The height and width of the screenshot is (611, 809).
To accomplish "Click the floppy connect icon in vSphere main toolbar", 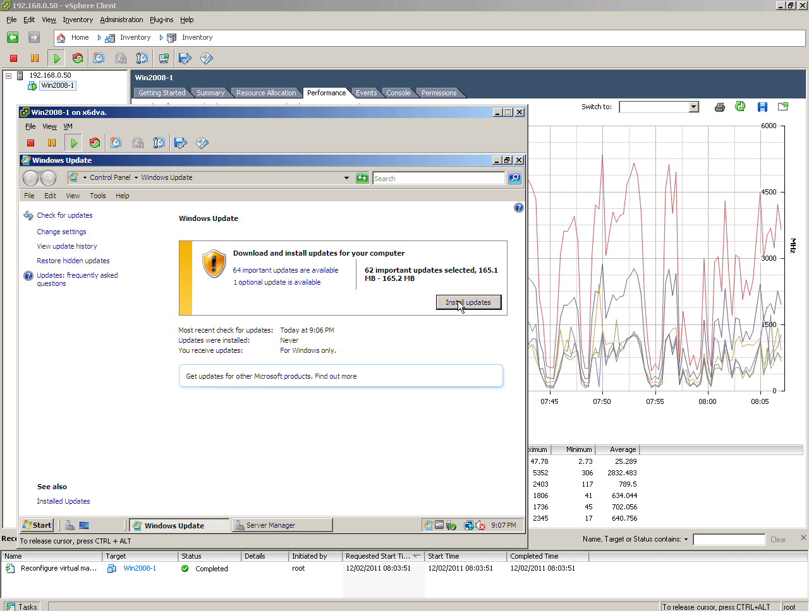I will click(185, 58).
